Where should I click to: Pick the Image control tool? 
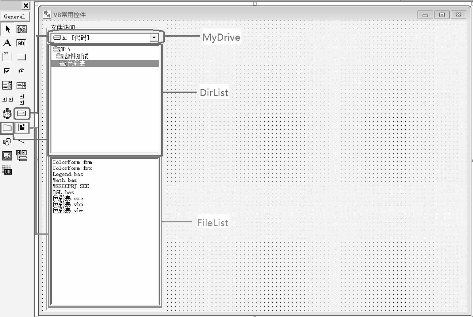point(7,156)
